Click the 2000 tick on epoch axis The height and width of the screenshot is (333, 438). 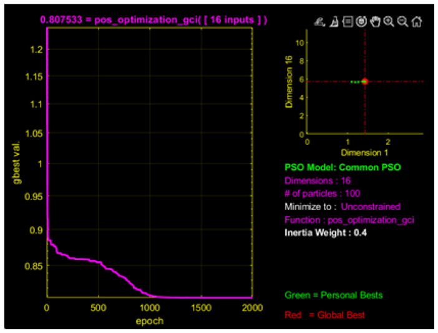coord(252,308)
